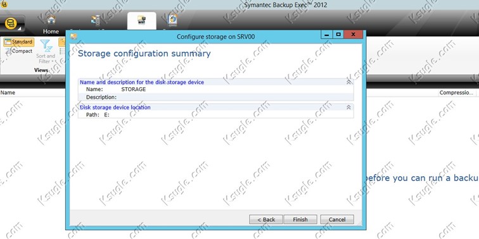The width and height of the screenshot is (479, 239).
Task: Select the STORAGE name value
Action: 134,89
